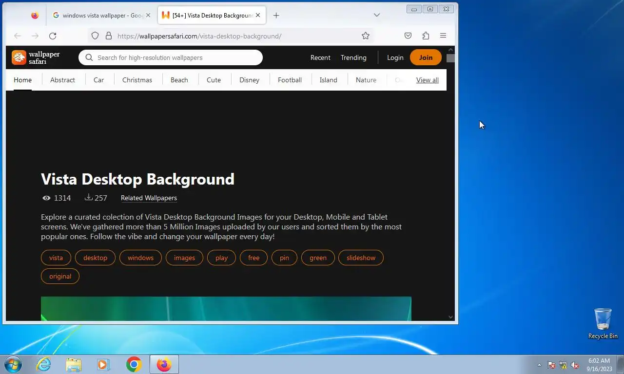624x374 pixels.
Task: Open the Firefox View pinned tab
Action: point(35,15)
